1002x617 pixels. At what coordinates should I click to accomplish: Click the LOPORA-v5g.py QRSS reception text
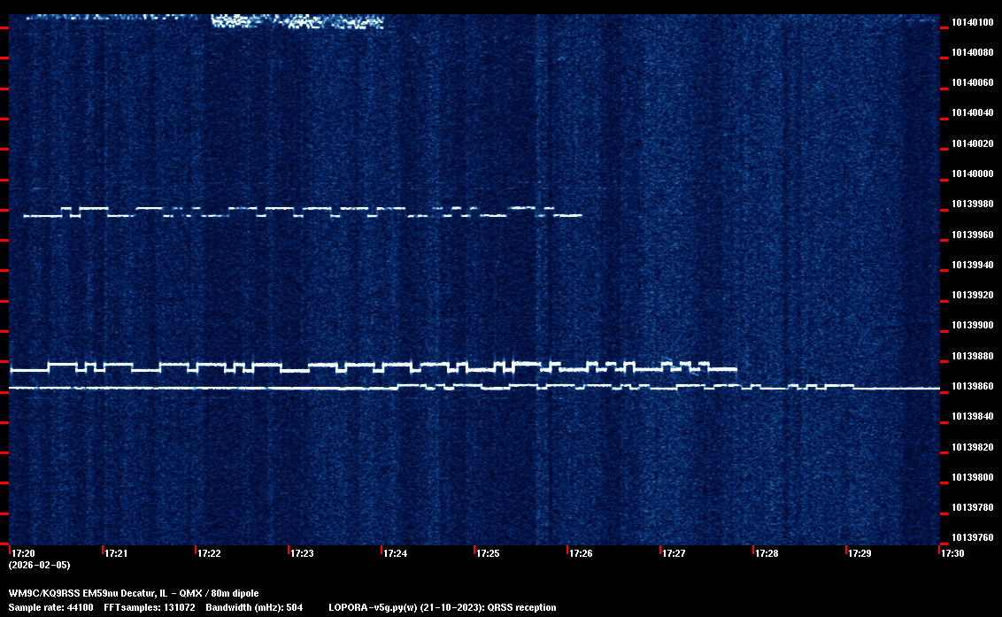(442, 607)
